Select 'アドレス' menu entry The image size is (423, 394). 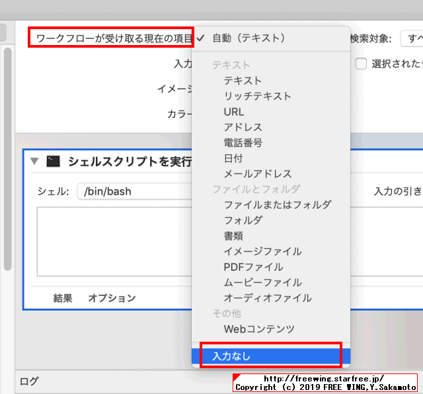pyautogui.click(x=271, y=127)
